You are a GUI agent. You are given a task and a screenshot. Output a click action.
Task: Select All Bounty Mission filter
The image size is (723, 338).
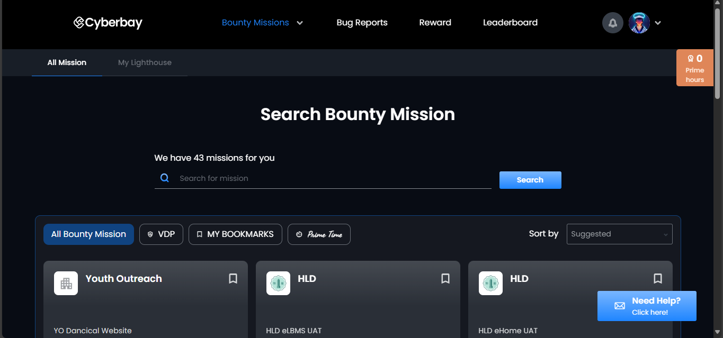click(88, 234)
